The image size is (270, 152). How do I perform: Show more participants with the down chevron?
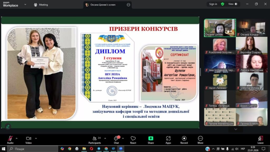pos(236,129)
